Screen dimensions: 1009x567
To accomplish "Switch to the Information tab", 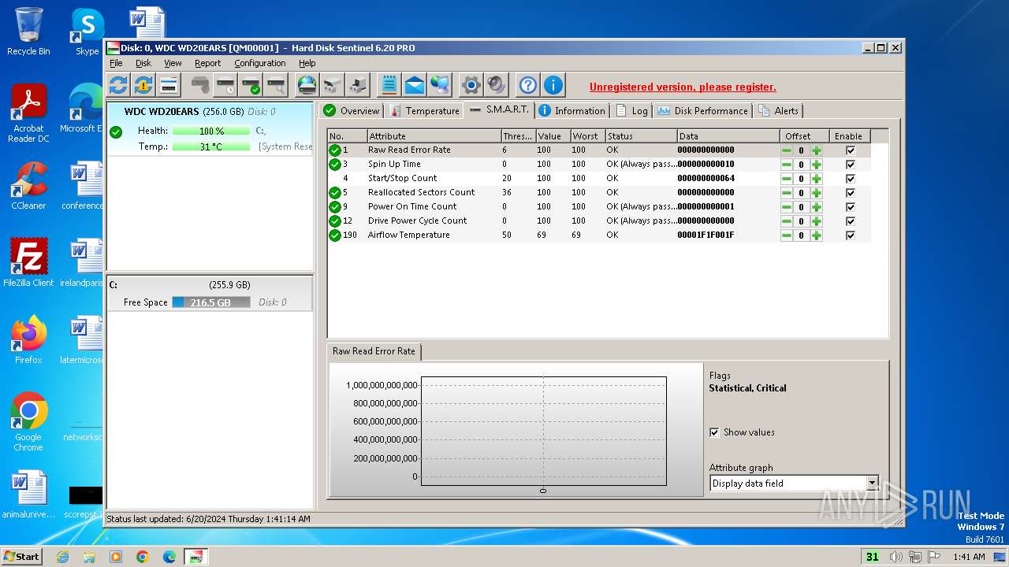I will 572,111.
